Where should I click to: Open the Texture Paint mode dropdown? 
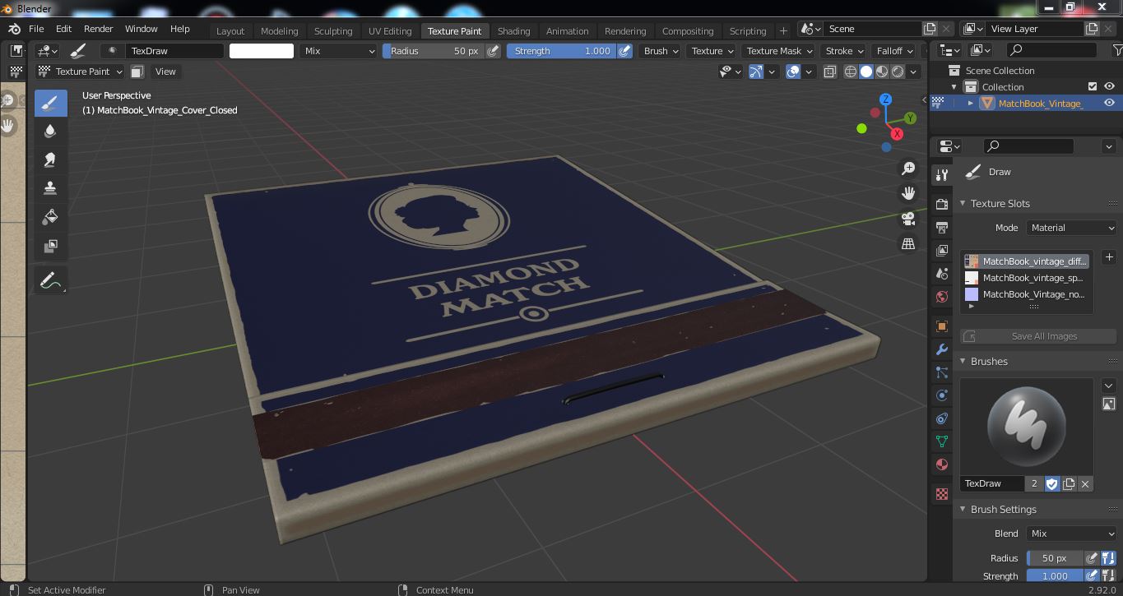point(81,72)
